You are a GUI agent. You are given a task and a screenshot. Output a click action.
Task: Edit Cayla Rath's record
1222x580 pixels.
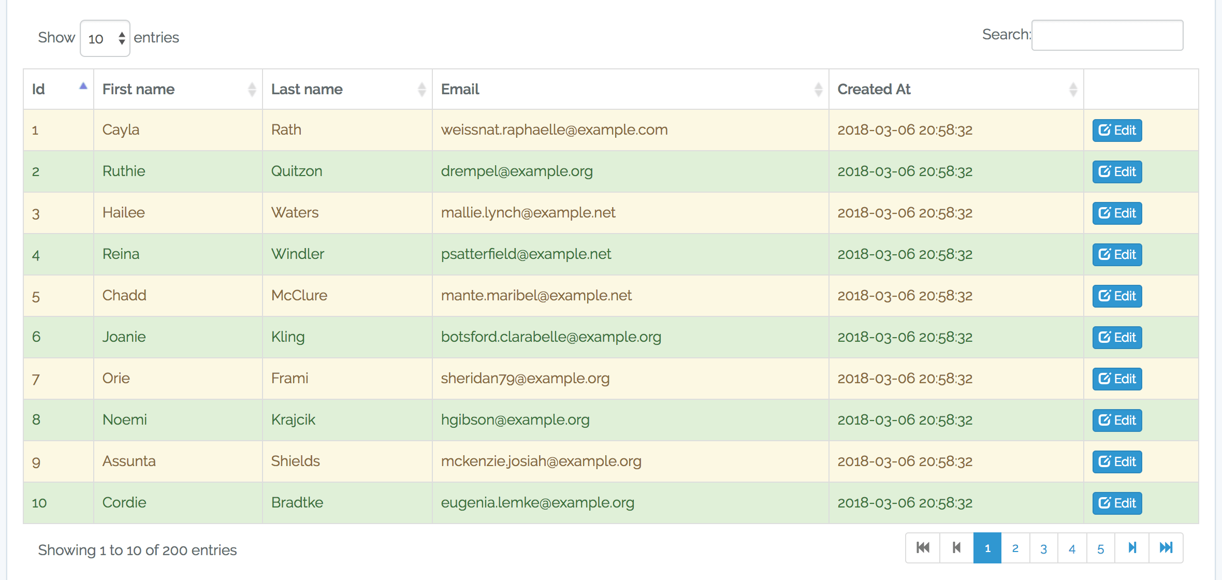(1116, 130)
